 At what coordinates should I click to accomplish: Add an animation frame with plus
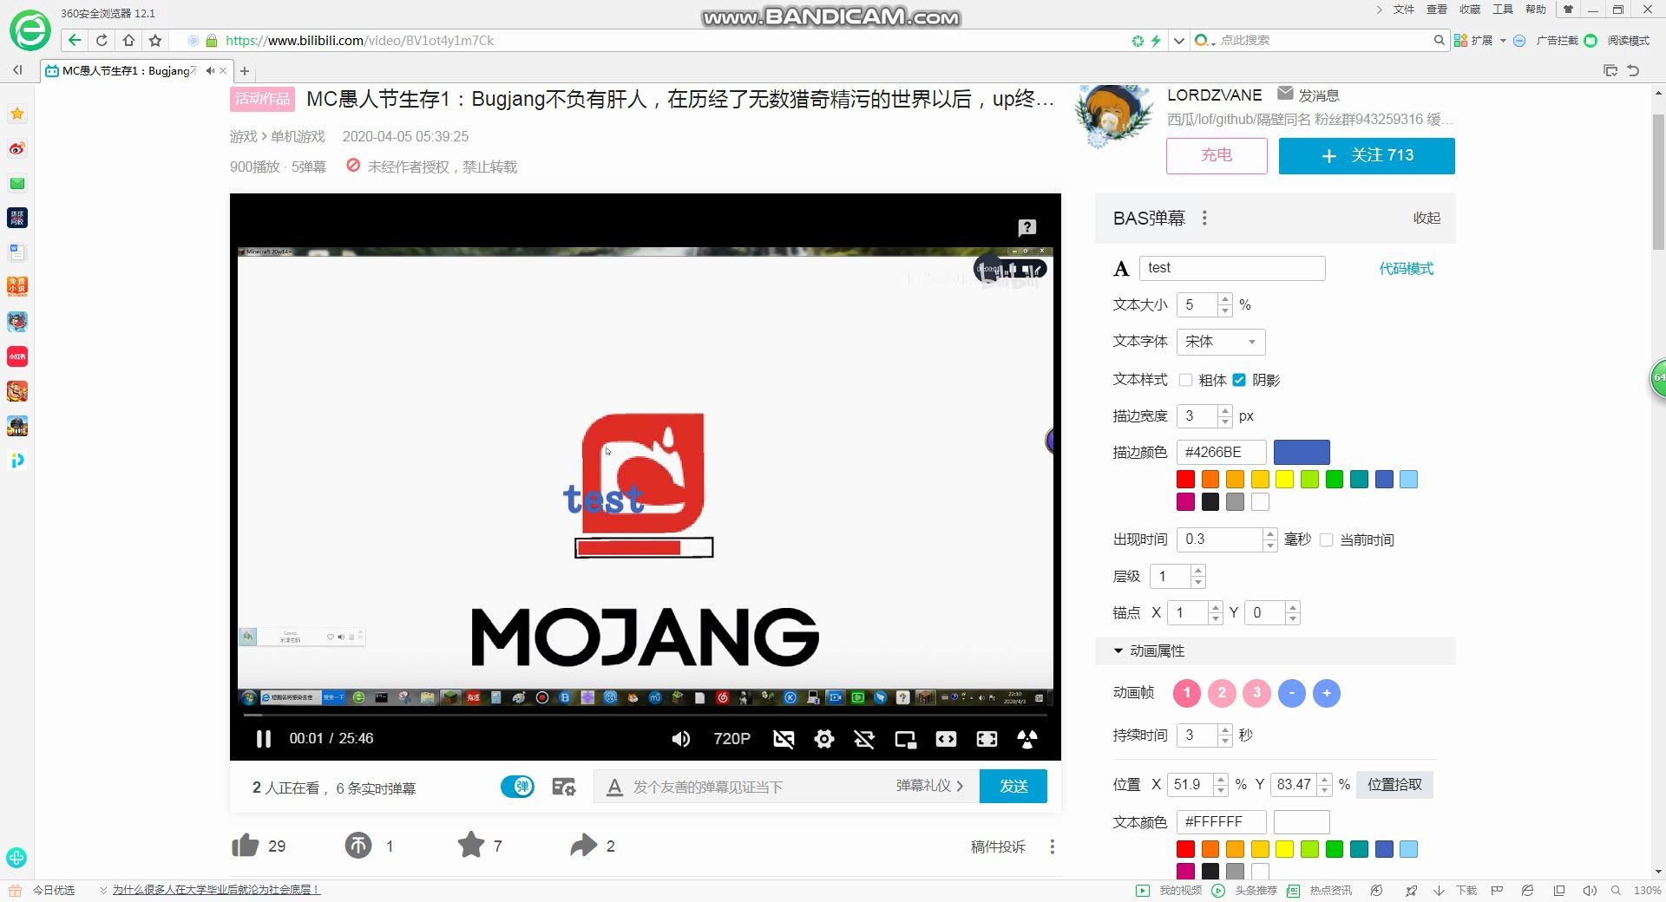coord(1327,693)
